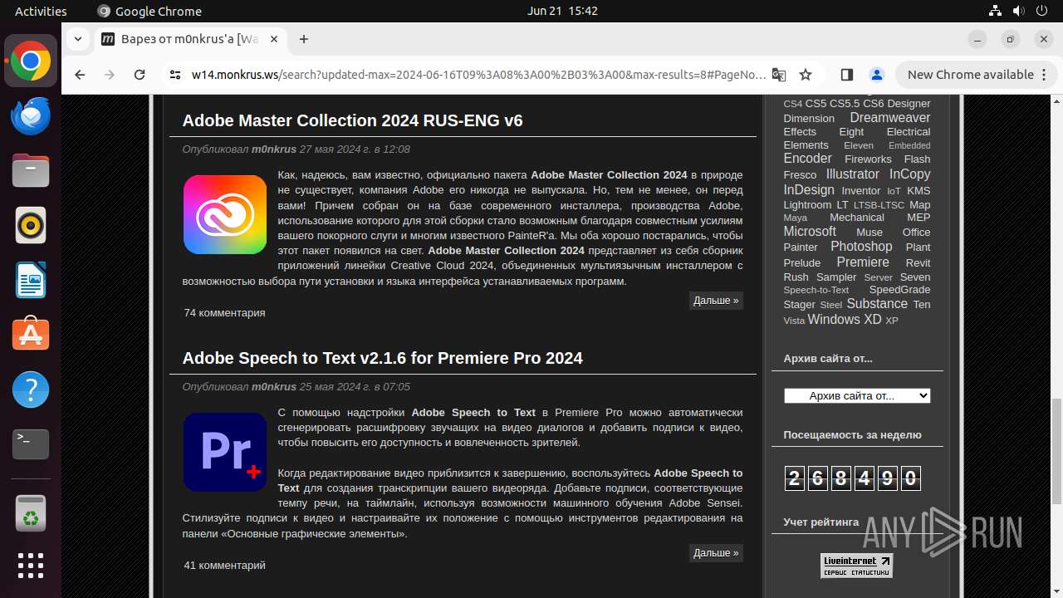Screen dimensions: 1063x598
Task: Click the page vertical scrollbar thumb
Action: coord(1056,450)
